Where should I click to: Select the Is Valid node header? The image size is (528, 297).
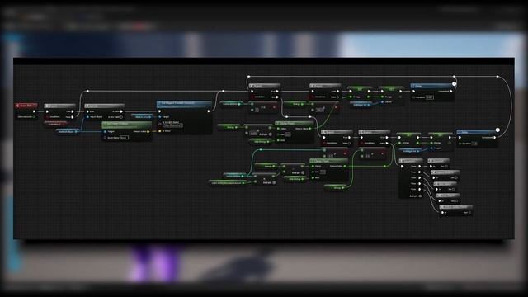point(104,106)
